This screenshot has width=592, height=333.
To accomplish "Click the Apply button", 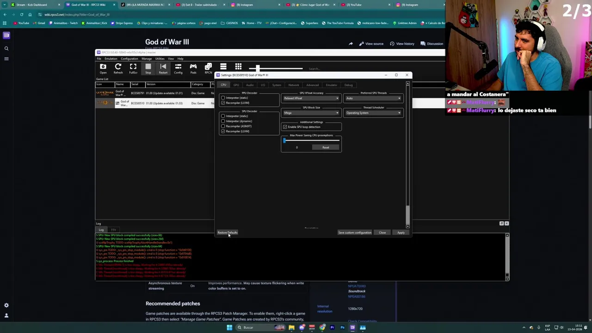I will pos(401,233).
